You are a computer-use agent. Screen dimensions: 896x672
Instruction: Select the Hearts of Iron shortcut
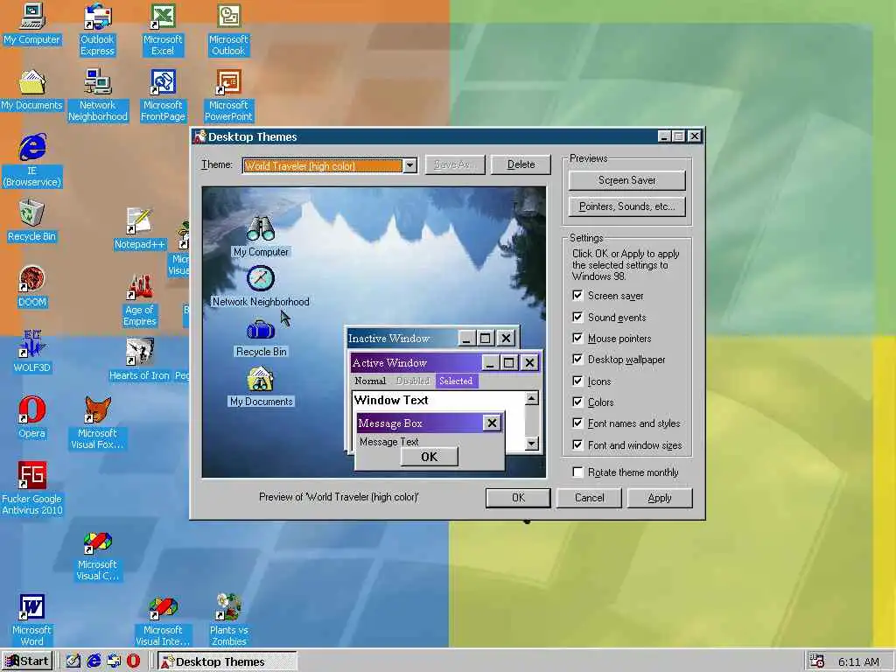[x=139, y=360]
